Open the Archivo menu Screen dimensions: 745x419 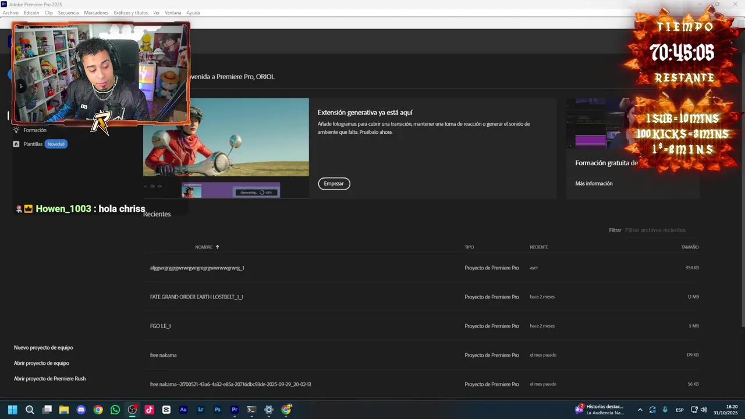(x=10, y=13)
